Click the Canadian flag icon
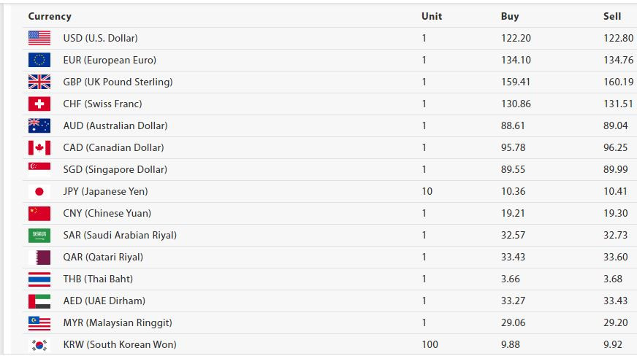 [39, 147]
